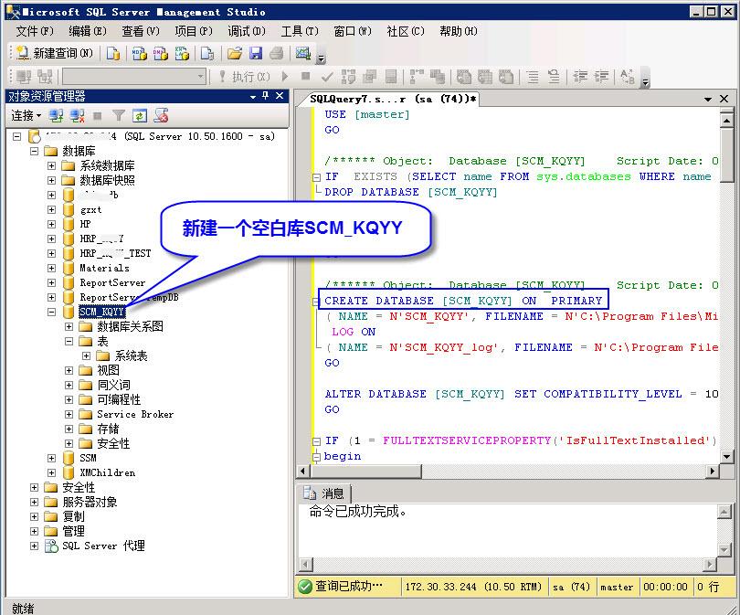Click Connect Object Explorer icon
The image size is (740, 615).
click(x=56, y=116)
